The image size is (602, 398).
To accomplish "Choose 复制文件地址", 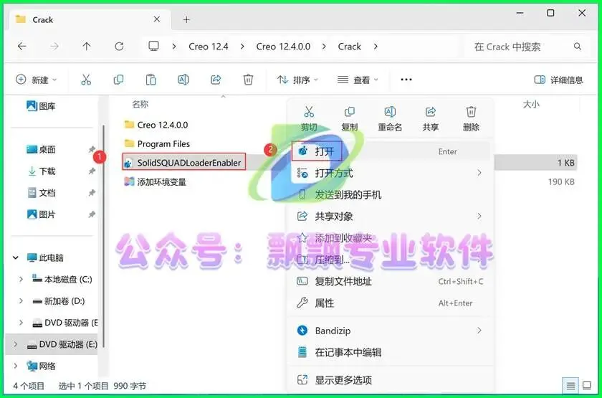I will pos(390,282).
